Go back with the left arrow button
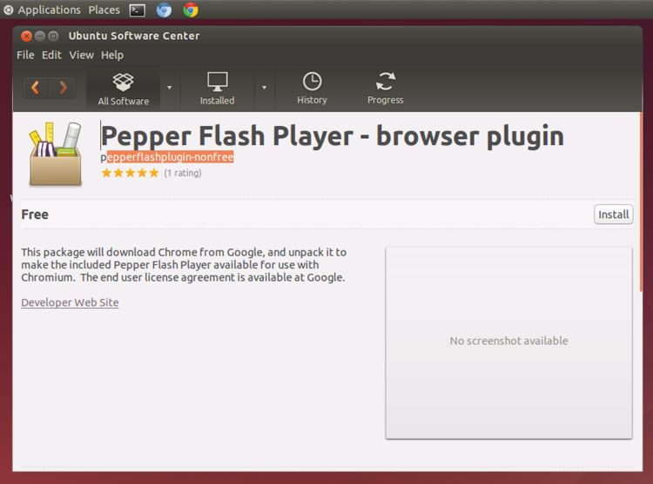Image resolution: width=653 pixels, height=484 pixels. (36, 88)
